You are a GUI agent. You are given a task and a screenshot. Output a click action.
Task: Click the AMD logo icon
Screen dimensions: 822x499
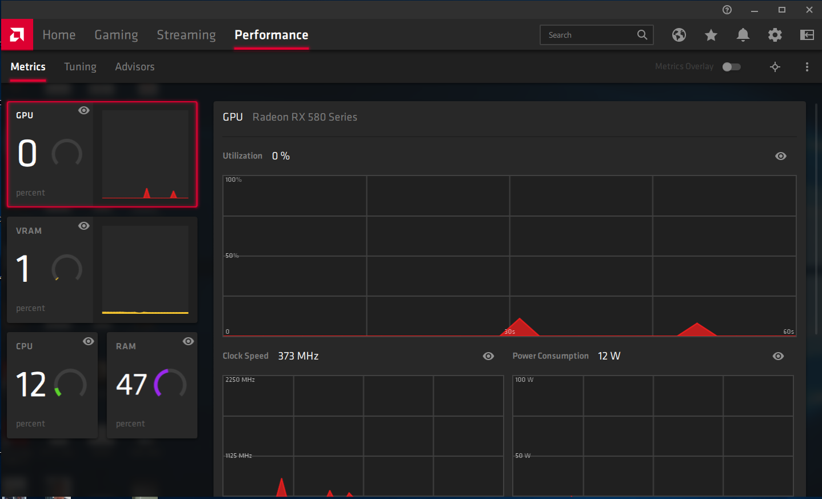click(17, 35)
